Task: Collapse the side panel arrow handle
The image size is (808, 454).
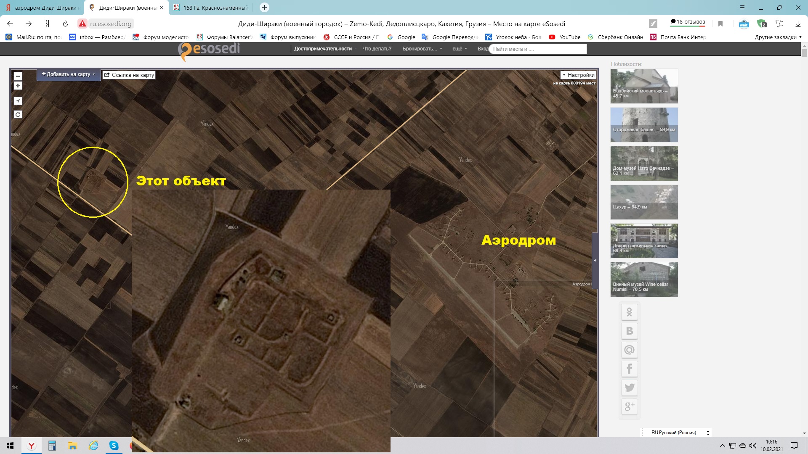Action: [595, 261]
